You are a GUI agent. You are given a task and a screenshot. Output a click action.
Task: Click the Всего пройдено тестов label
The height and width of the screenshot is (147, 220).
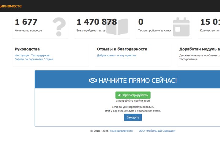pyautogui.click(x=91, y=30)
